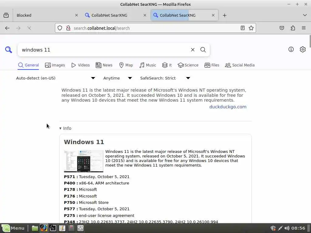Toggle reader view in address bar
The width and height of the screenshot is (311, 233).
(242, 28)
